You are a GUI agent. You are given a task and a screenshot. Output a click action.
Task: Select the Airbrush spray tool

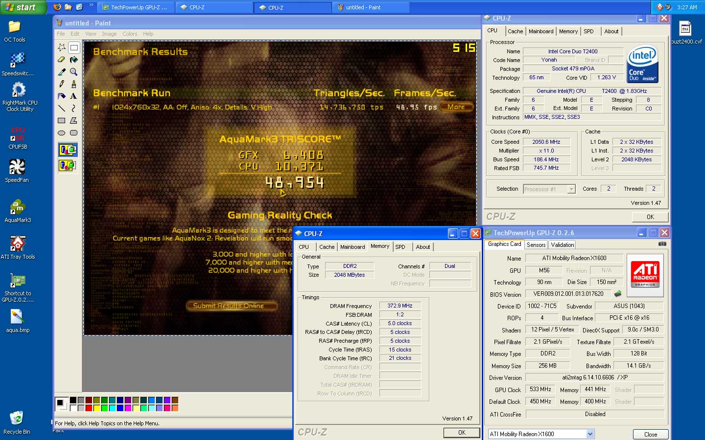pos(62,96)
